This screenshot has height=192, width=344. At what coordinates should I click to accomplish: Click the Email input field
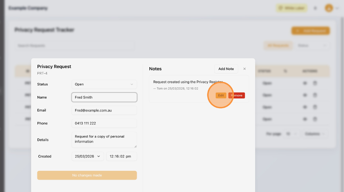click(104, 110)
